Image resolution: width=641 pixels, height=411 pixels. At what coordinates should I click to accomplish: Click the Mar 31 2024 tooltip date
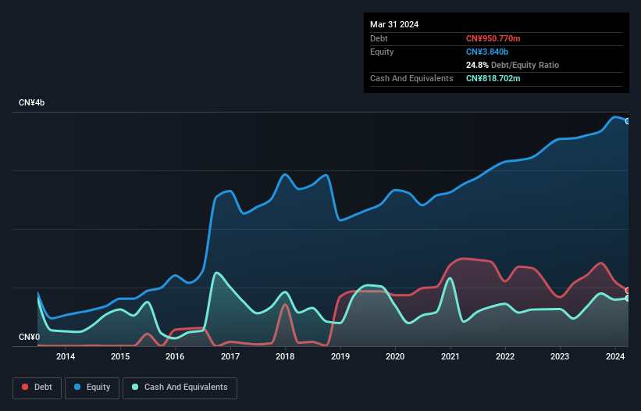(x=394, y=24)
